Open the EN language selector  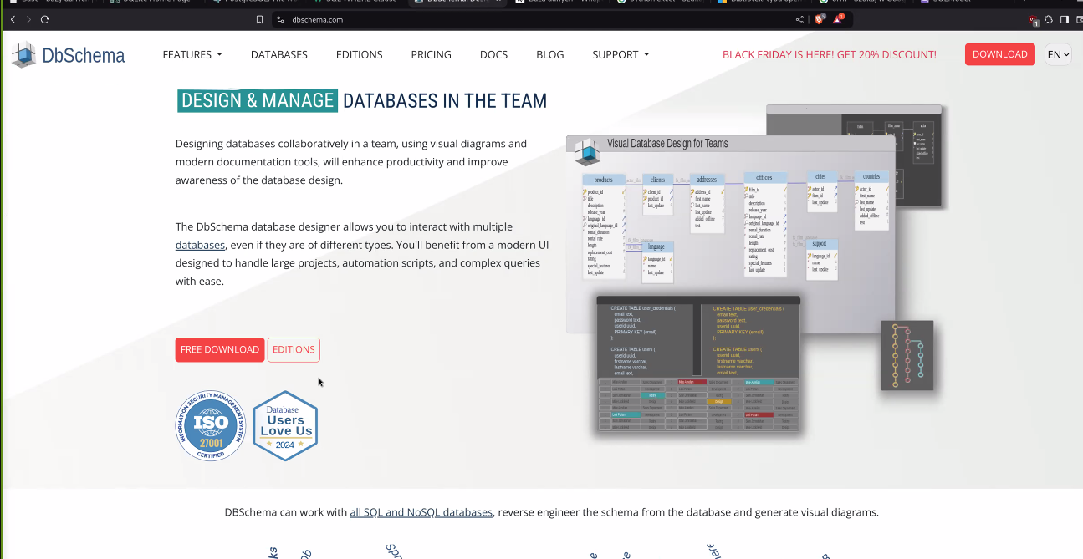[1058, 55]
